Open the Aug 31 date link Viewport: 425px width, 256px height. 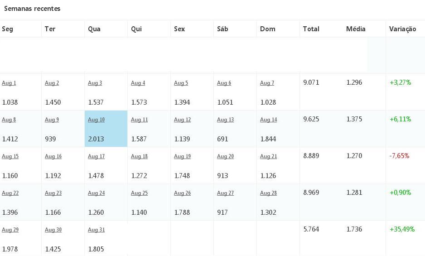click(96, 230)
